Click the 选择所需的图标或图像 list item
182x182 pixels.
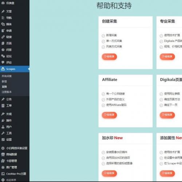119,163
